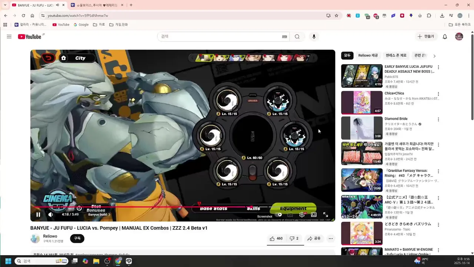Switch the player to theater mode
The height and width of the screenshot is (267, 474).
[x=314, y=214]
